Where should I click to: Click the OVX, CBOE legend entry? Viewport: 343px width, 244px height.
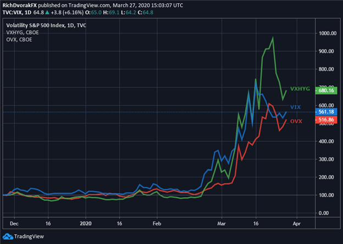click(19, 40)
